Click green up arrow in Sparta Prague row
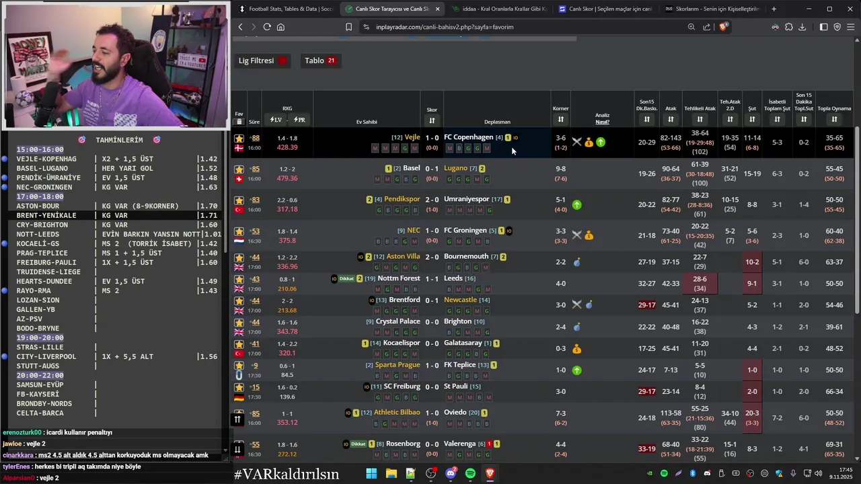Screen dimensions: 861x484 tap(576, 370)
